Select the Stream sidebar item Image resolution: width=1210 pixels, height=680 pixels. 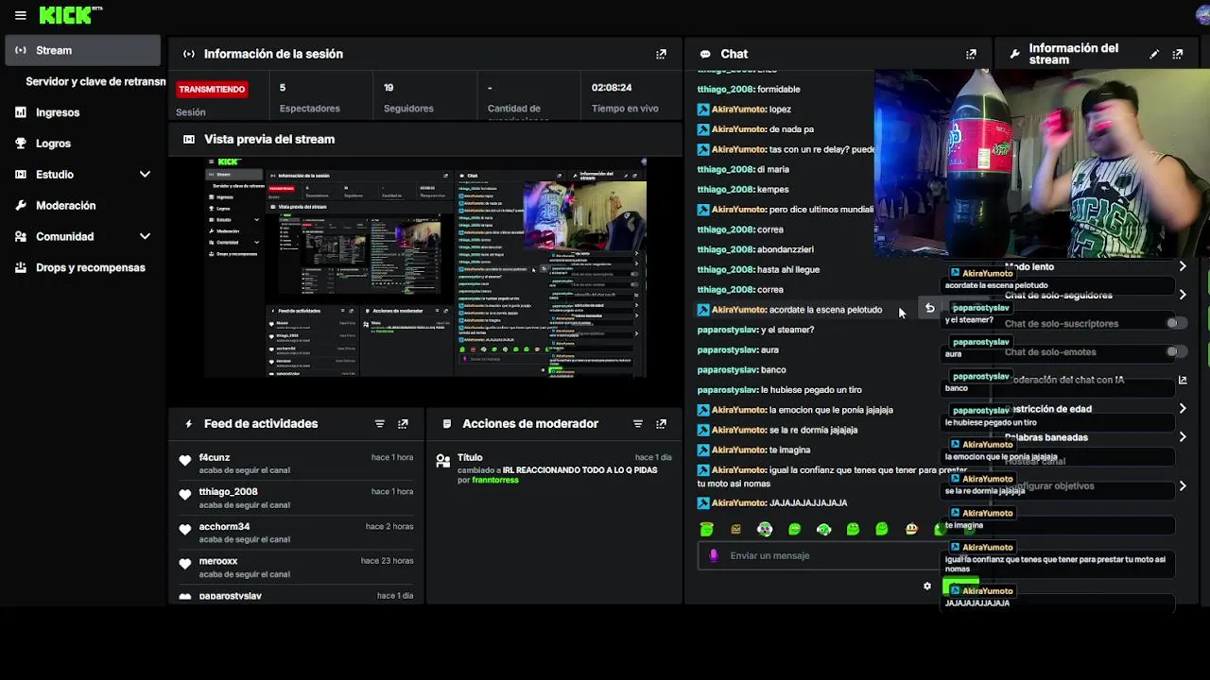click(83, 50)
